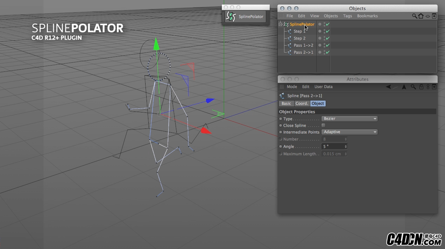445x249 pixels.
Task: Switch to the Coord. tab
Action: (x=301, y=104)
